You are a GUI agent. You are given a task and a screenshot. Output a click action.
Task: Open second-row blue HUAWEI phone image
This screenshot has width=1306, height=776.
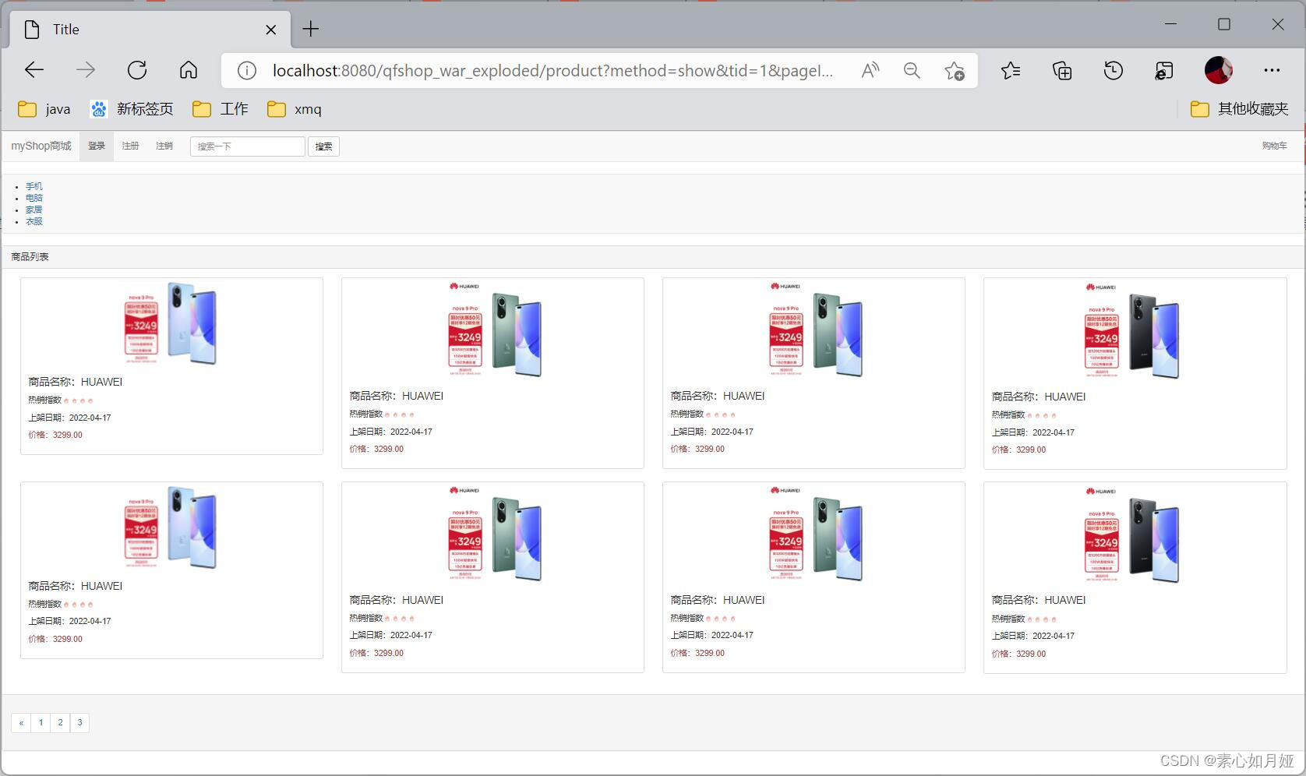171,528
